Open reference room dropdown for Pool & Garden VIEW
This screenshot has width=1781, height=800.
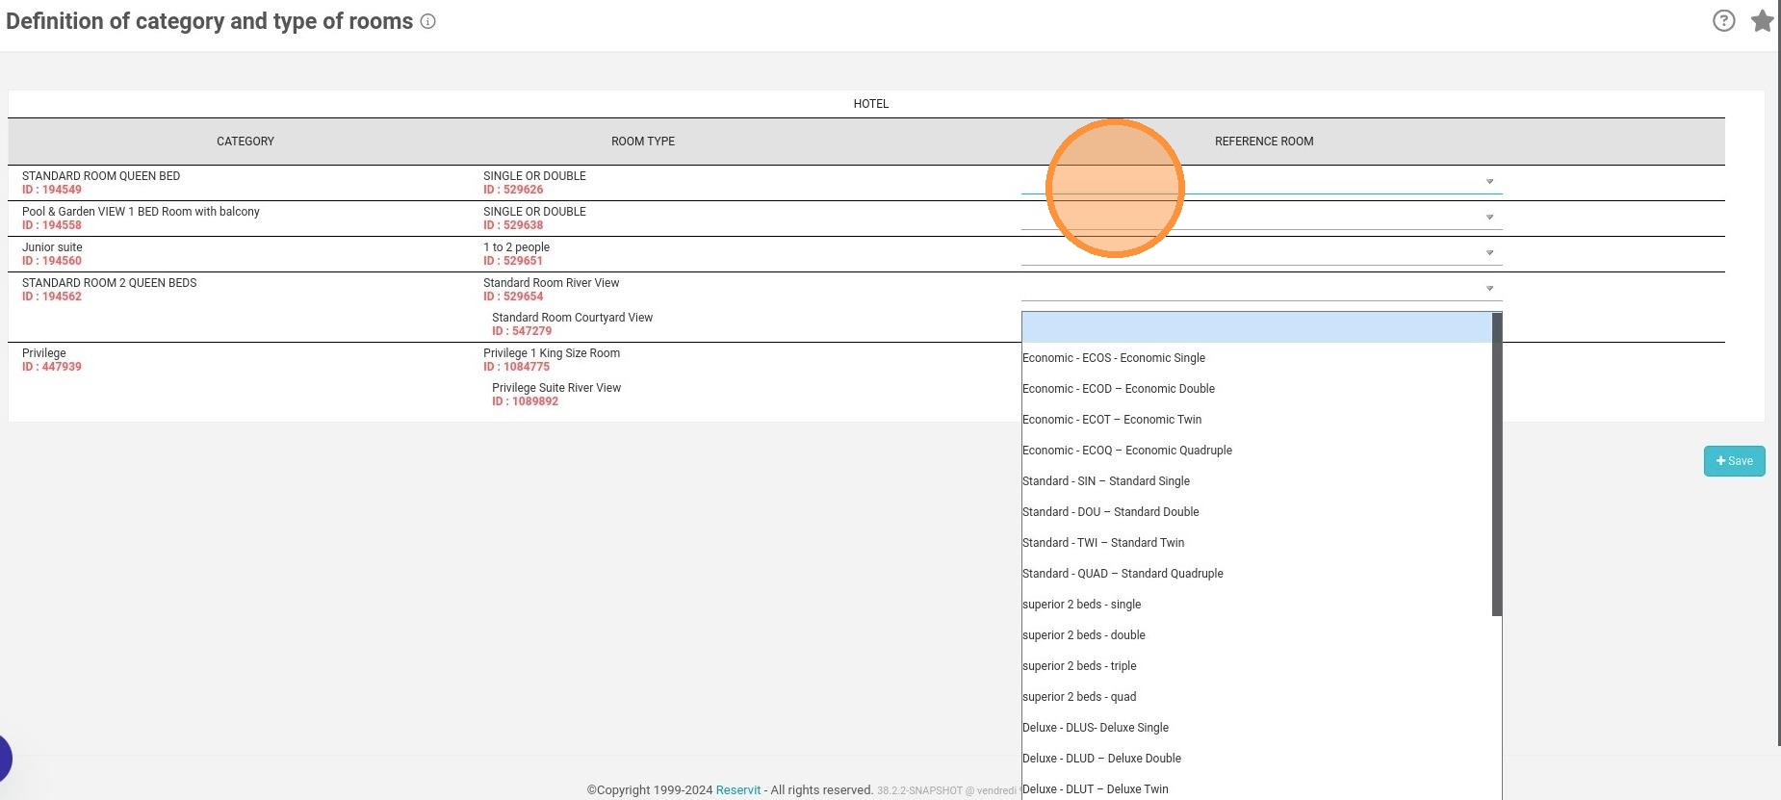[1261, 218]
